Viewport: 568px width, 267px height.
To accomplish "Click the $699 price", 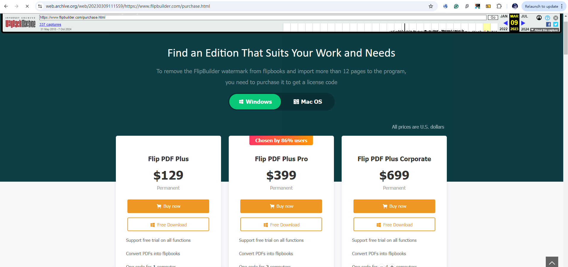I will click(394, 175).
